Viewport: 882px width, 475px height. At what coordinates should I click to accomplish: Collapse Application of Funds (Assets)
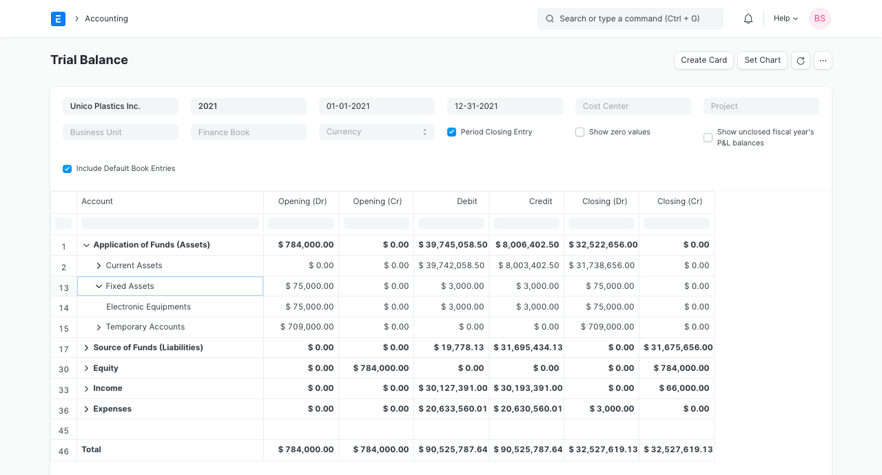point(86,245)
